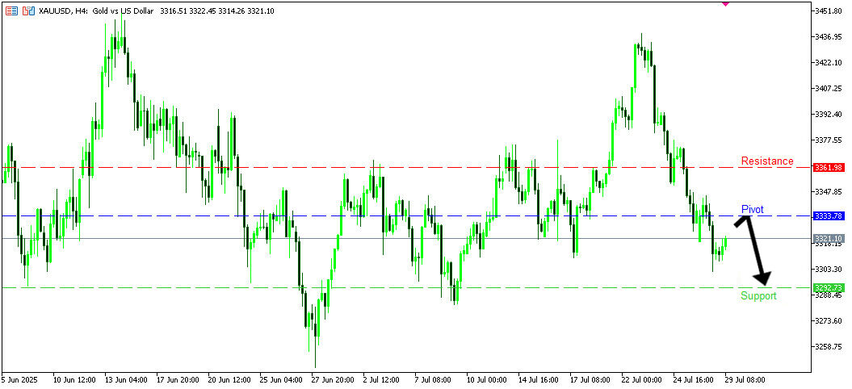Select the red Resistance text label
The height and width of the screenshot is (389, 852).
point(767,161)
